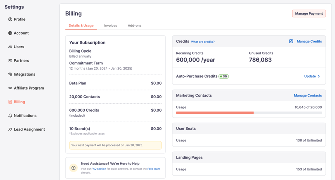This screenshot has width=335, height=180.
Task: Select the Details & Usage tab
Action: 81,26
